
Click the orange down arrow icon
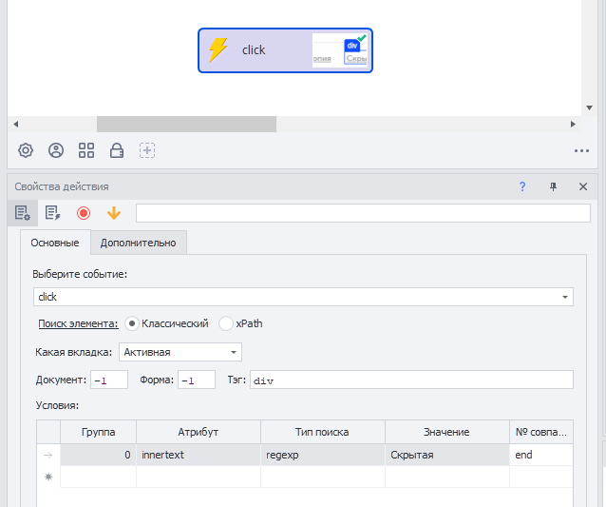[114, 213]
